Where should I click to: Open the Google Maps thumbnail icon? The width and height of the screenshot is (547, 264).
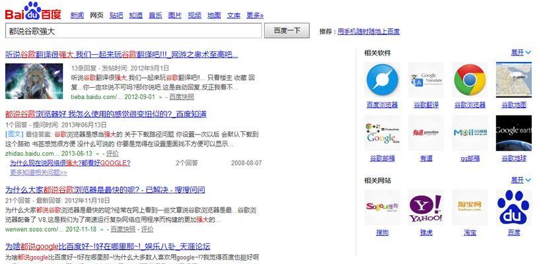click(x=513, y=80)
